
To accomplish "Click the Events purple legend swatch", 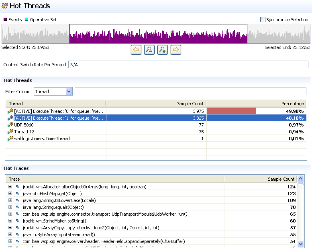I will (x=5, y=19).
